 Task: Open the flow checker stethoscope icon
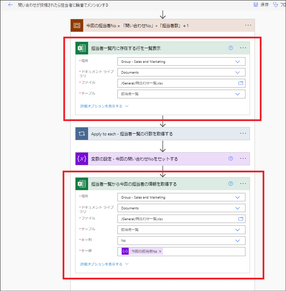tap(276, 5)
